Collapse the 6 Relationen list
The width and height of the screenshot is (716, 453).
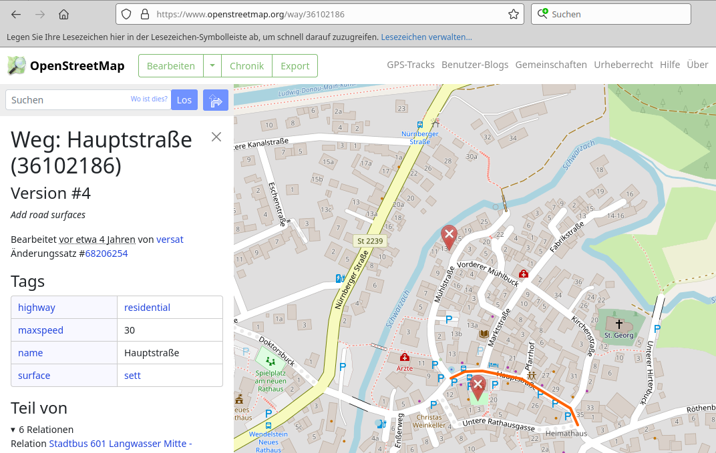[x=13, y=430]
